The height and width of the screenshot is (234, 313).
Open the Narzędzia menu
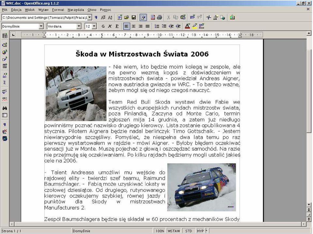coord(76,10)
